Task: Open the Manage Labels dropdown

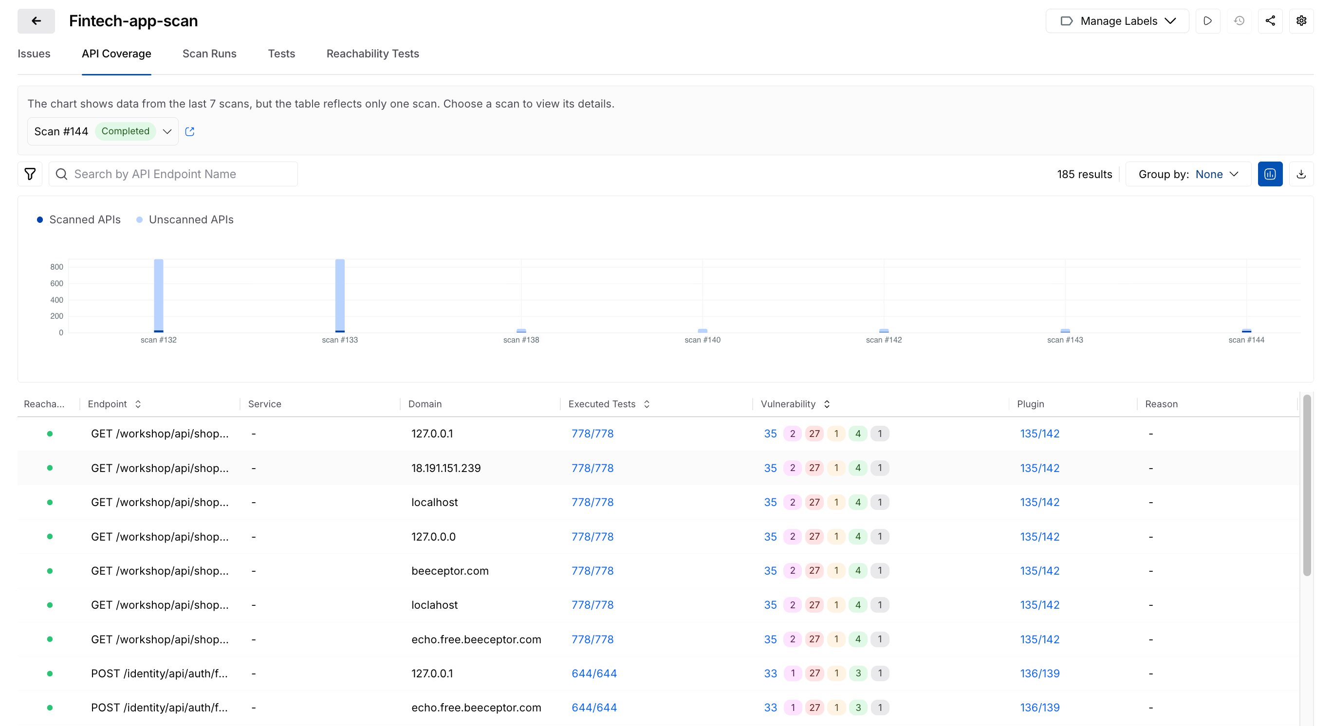Action: click(x=1117, y=21)
